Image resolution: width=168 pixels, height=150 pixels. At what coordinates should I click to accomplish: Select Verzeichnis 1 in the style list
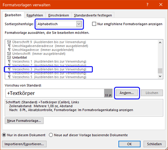[49, 61]
